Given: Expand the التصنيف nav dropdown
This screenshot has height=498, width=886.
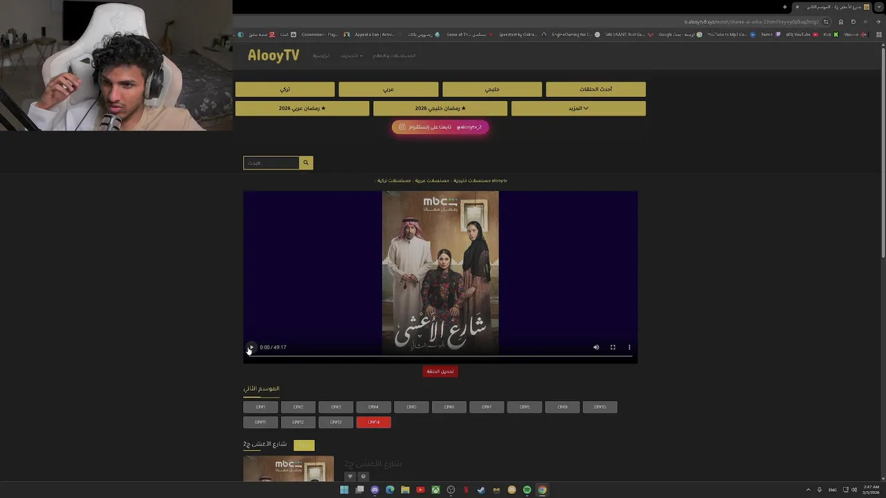Looking at the screenshot, I should pyautogui.click(x=351, y=55).
